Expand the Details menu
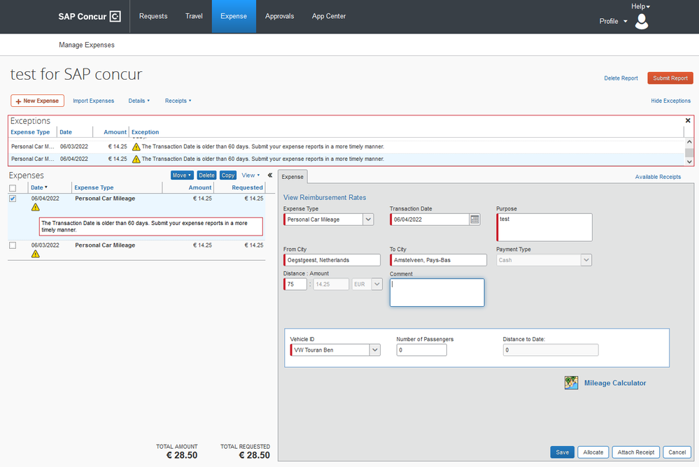 coord(139,101)
